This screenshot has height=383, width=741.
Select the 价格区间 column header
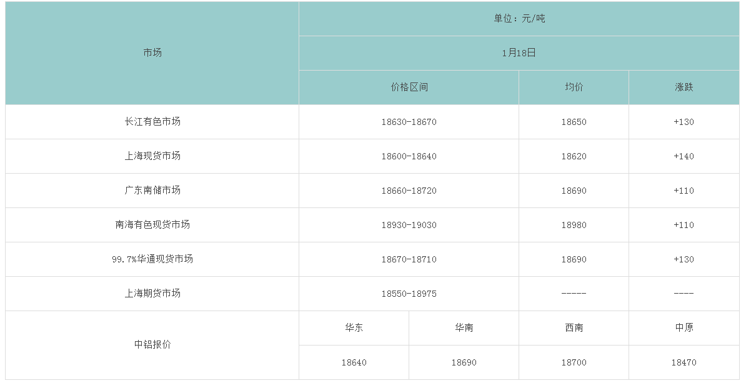tap(409, 87)
